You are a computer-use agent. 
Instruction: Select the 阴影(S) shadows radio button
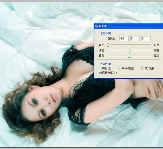100,68
